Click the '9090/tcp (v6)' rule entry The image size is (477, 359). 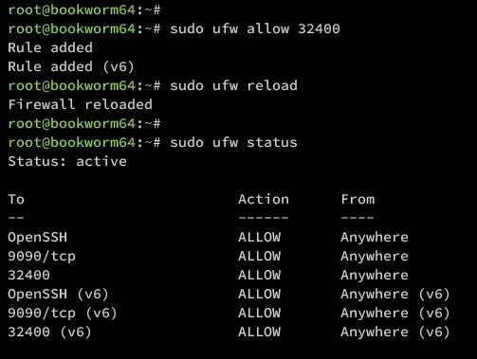pos(63,313)
